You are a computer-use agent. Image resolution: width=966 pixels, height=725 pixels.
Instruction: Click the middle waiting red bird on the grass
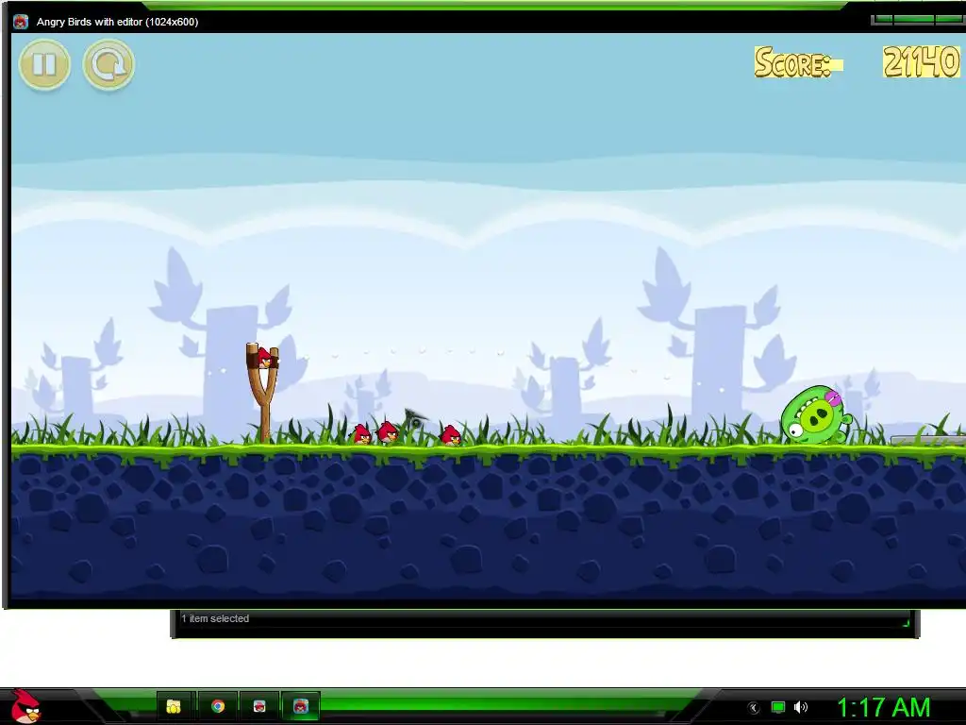[388, 432]
